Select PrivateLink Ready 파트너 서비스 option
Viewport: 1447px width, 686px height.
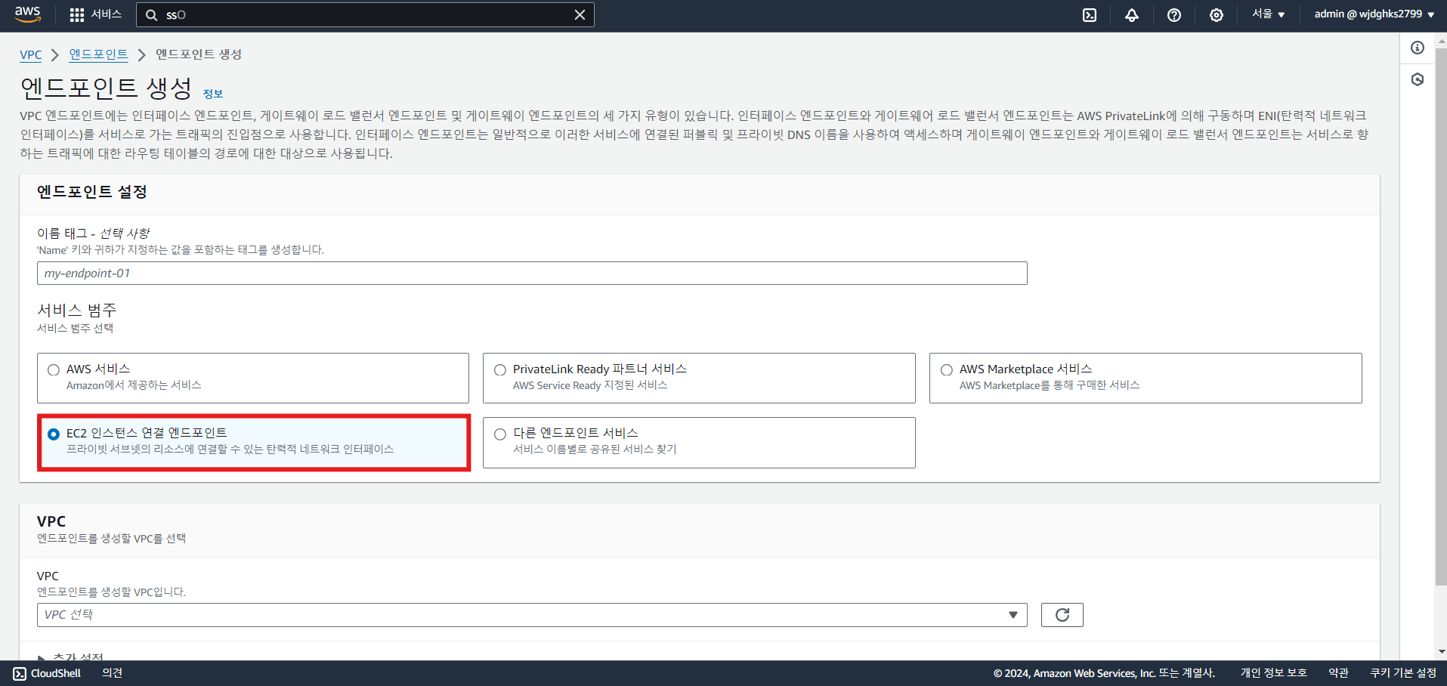pos(699,378)
